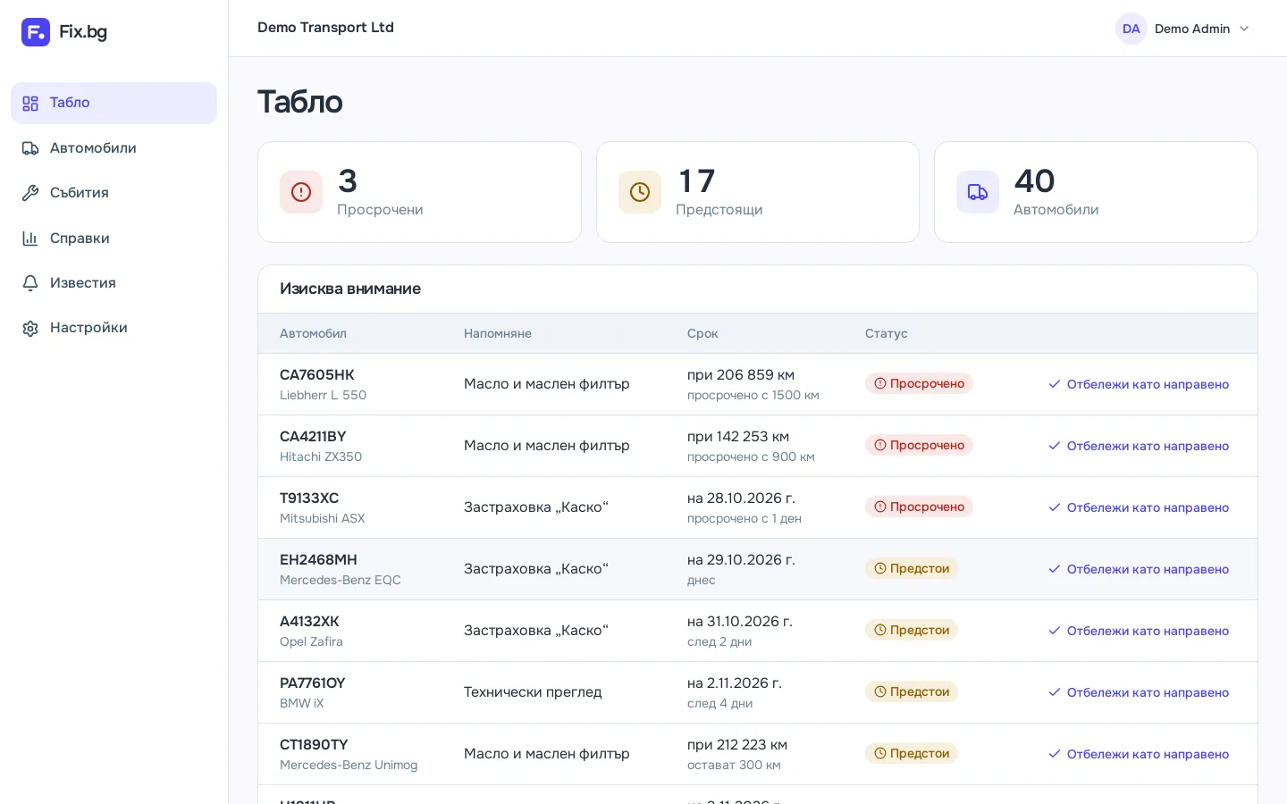Open the 3 Просрочени summary card
Image resolution: width=1287 pixels, height=804 pixels.
pos(419,192)
